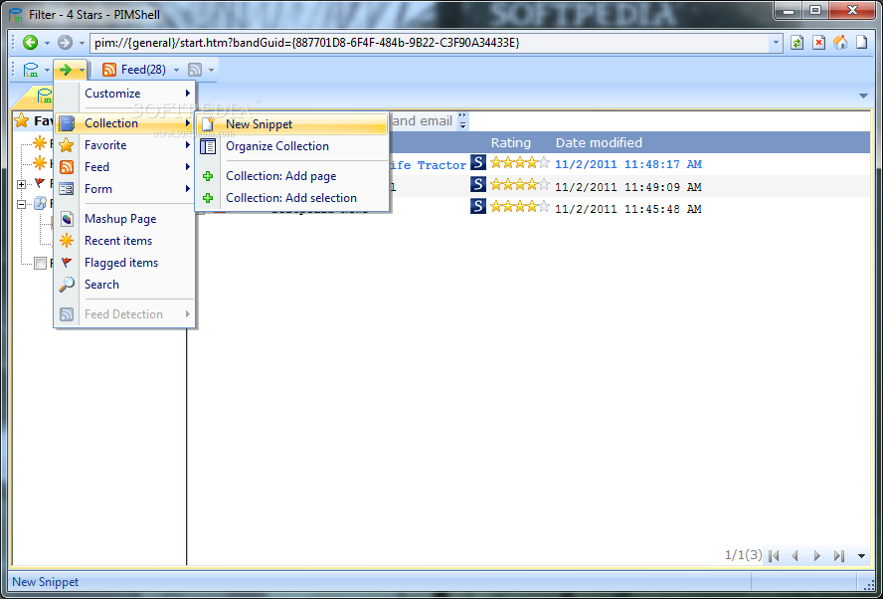
Task: Click the New Snippet page icon
Action: pos(208,124)
